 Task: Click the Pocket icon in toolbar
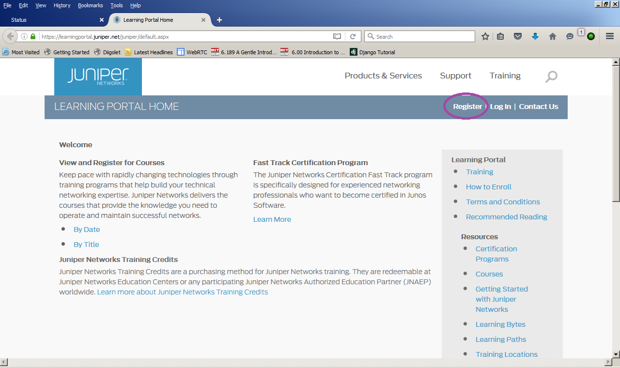pos(518,37)
